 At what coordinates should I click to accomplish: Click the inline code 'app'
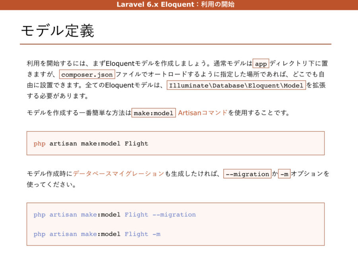pos(261,63)
